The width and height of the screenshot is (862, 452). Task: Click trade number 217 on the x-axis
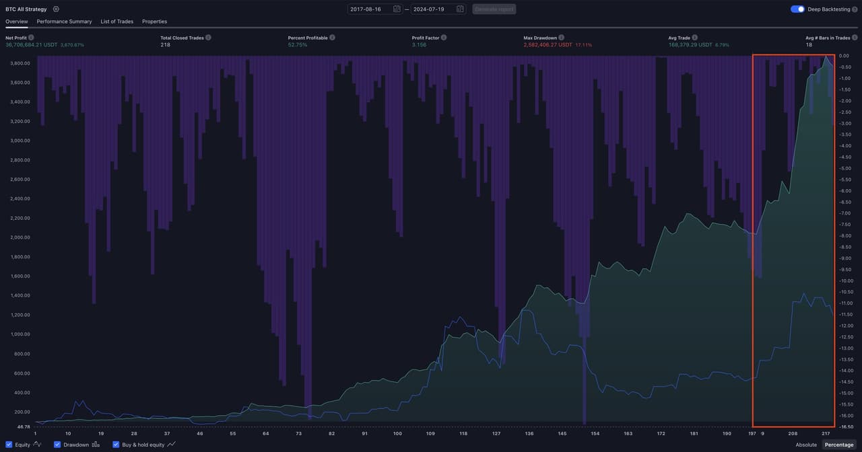[x=826, y=434]
